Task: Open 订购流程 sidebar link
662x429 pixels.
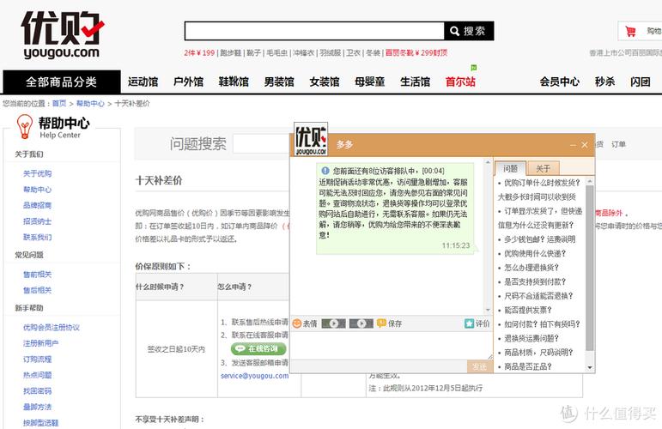Action: tap(38, 360)
